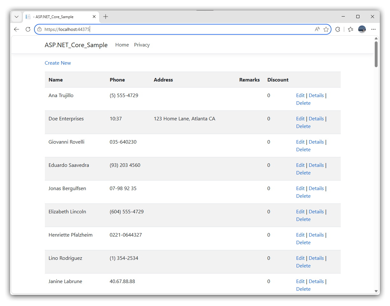View Details for Giovanni Rovelli
This screenshot has width=390, height=306.
coord(316,142)
